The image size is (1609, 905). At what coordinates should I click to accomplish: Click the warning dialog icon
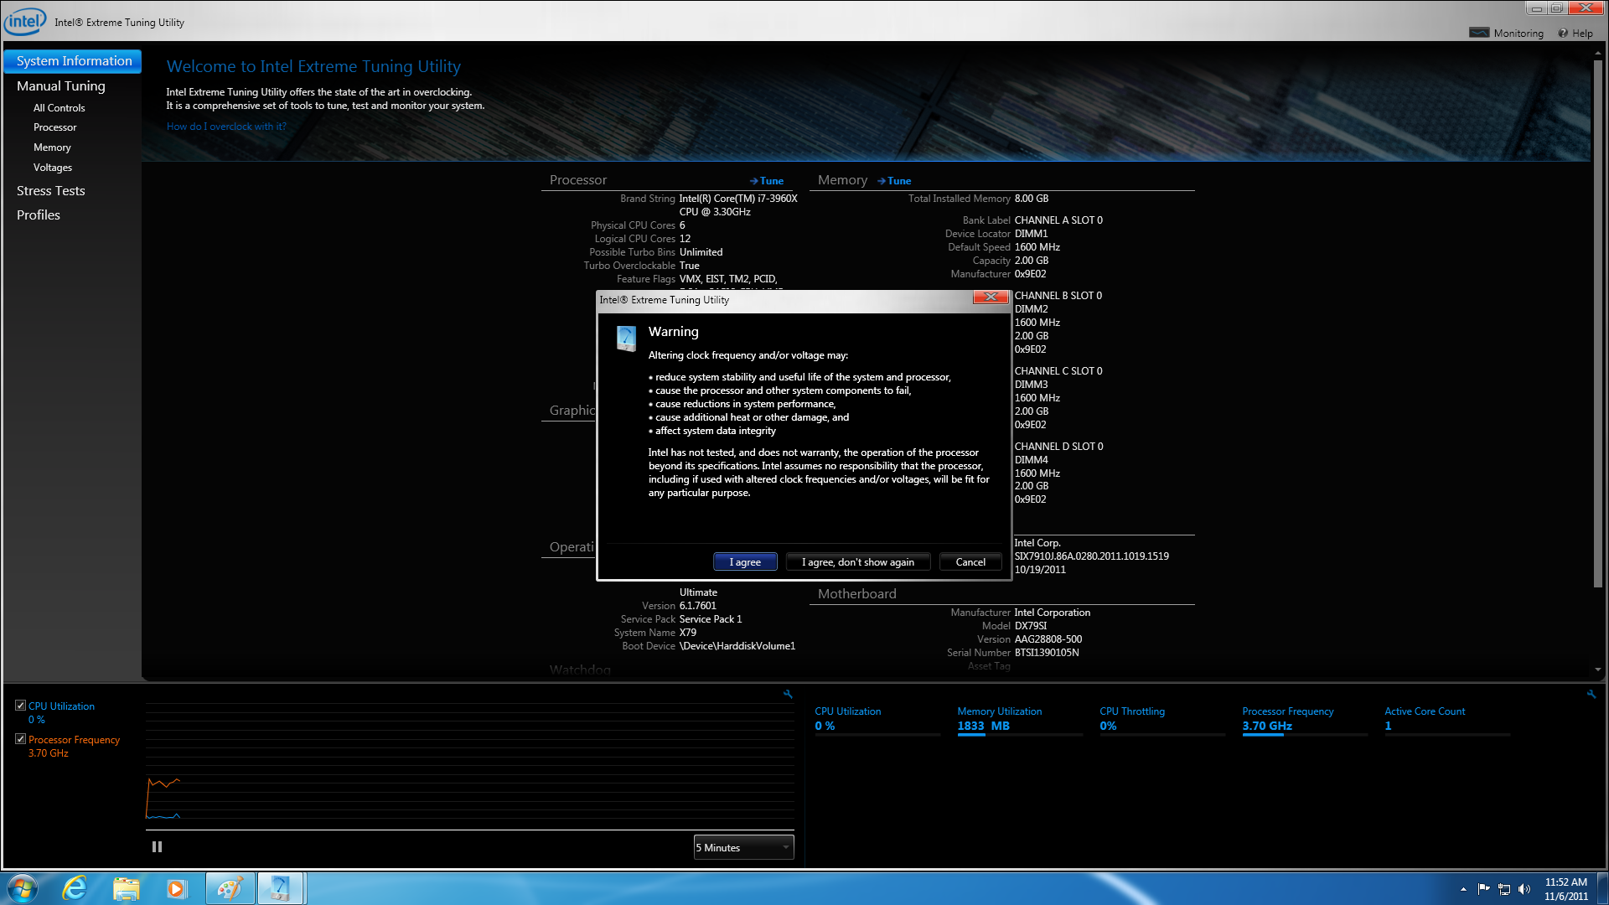click(626, 339)
